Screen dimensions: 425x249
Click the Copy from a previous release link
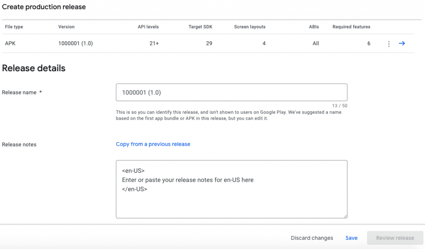click(x=153, y=144)
